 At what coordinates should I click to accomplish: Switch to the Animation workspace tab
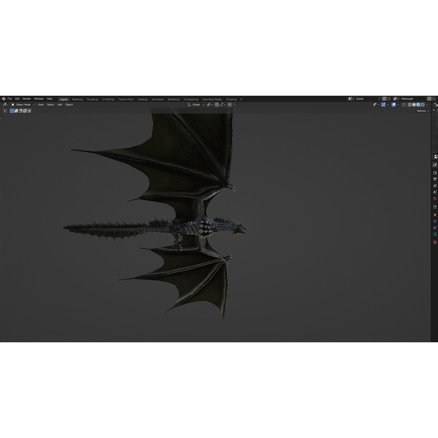[x=157, y=99]
